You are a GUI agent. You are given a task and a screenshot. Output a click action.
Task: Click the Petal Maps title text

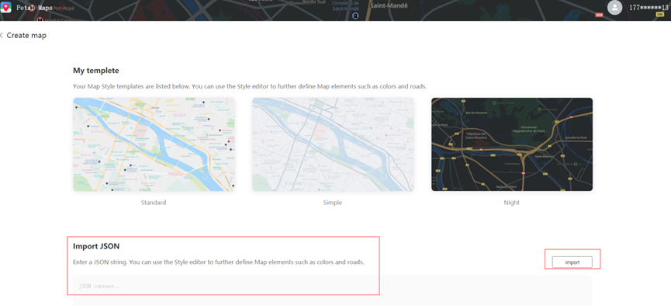pyautogui.click(x=34, y=8)
